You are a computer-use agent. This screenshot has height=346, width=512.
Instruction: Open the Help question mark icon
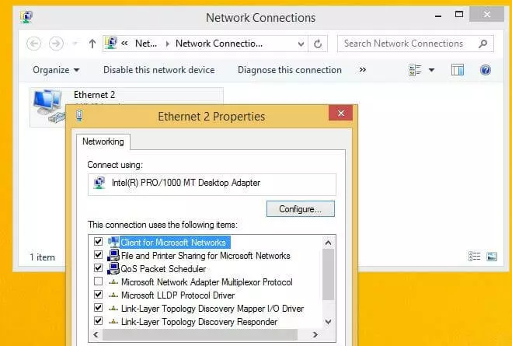pos(486,70)
